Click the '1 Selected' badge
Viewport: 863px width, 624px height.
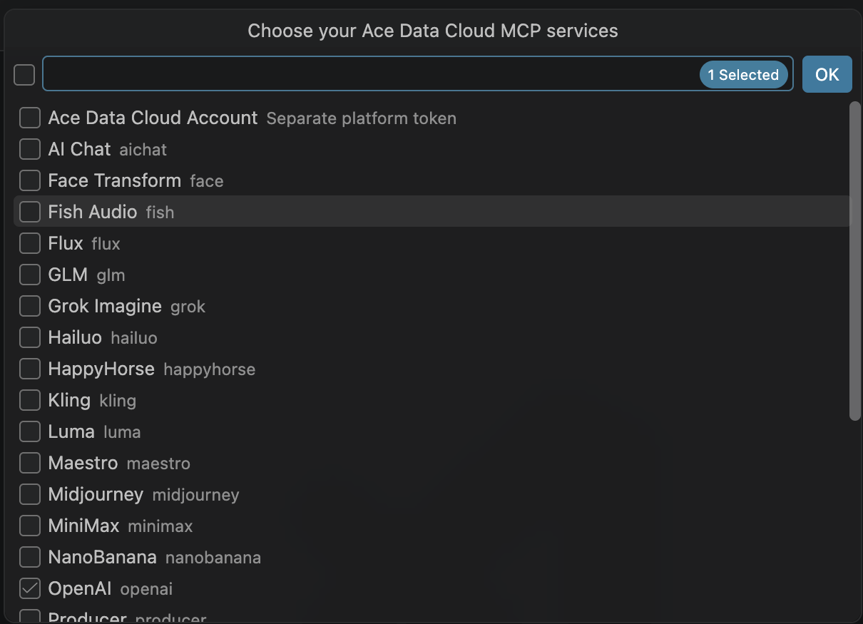(x=743, y=75)
